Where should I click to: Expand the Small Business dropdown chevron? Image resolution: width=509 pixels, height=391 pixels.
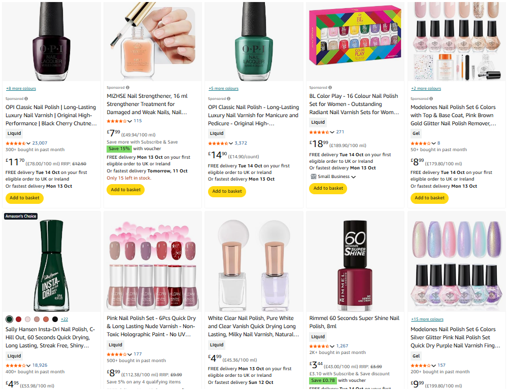[354, 177]
